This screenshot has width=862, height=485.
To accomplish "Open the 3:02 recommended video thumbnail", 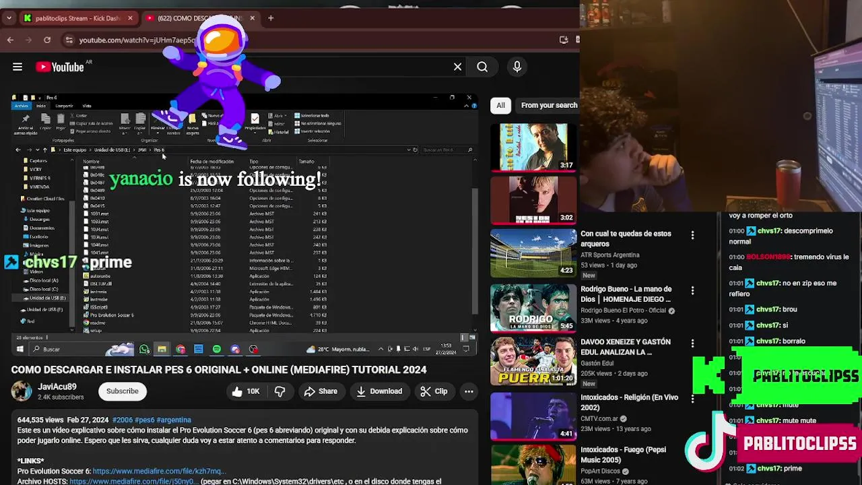I will click(x=533, y=199).
